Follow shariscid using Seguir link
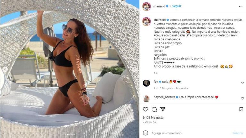The width and height of the screenshot is (246, 138). (x=177, y=6)
